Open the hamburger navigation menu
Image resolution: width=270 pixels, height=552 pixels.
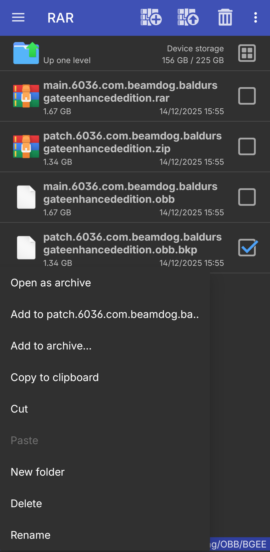pos(18,18)
